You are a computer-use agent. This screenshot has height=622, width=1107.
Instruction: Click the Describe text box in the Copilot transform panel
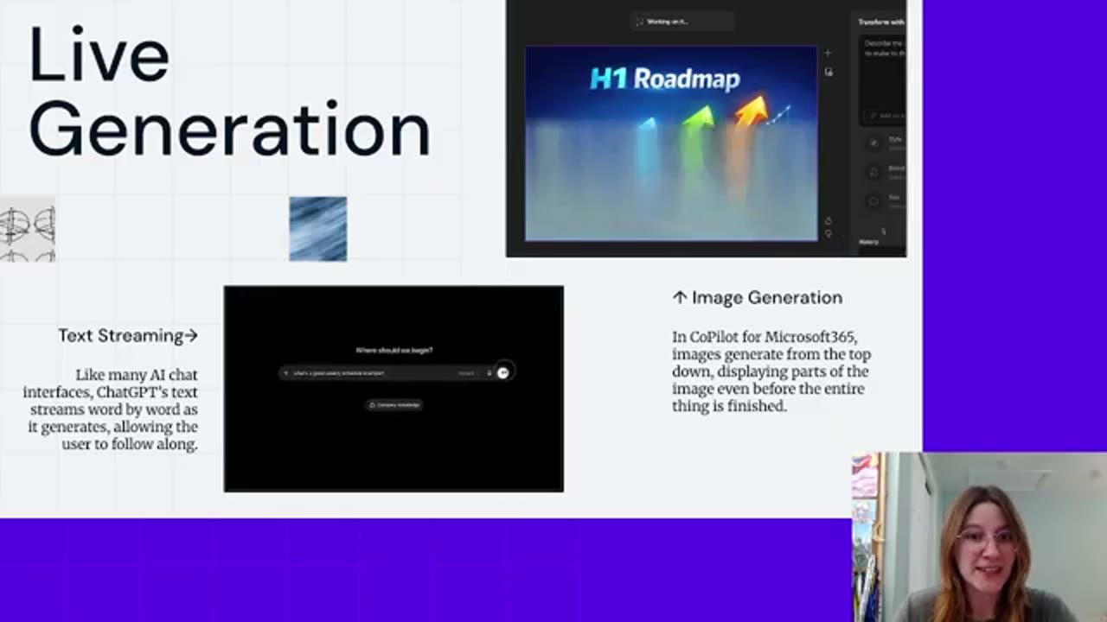882,79
